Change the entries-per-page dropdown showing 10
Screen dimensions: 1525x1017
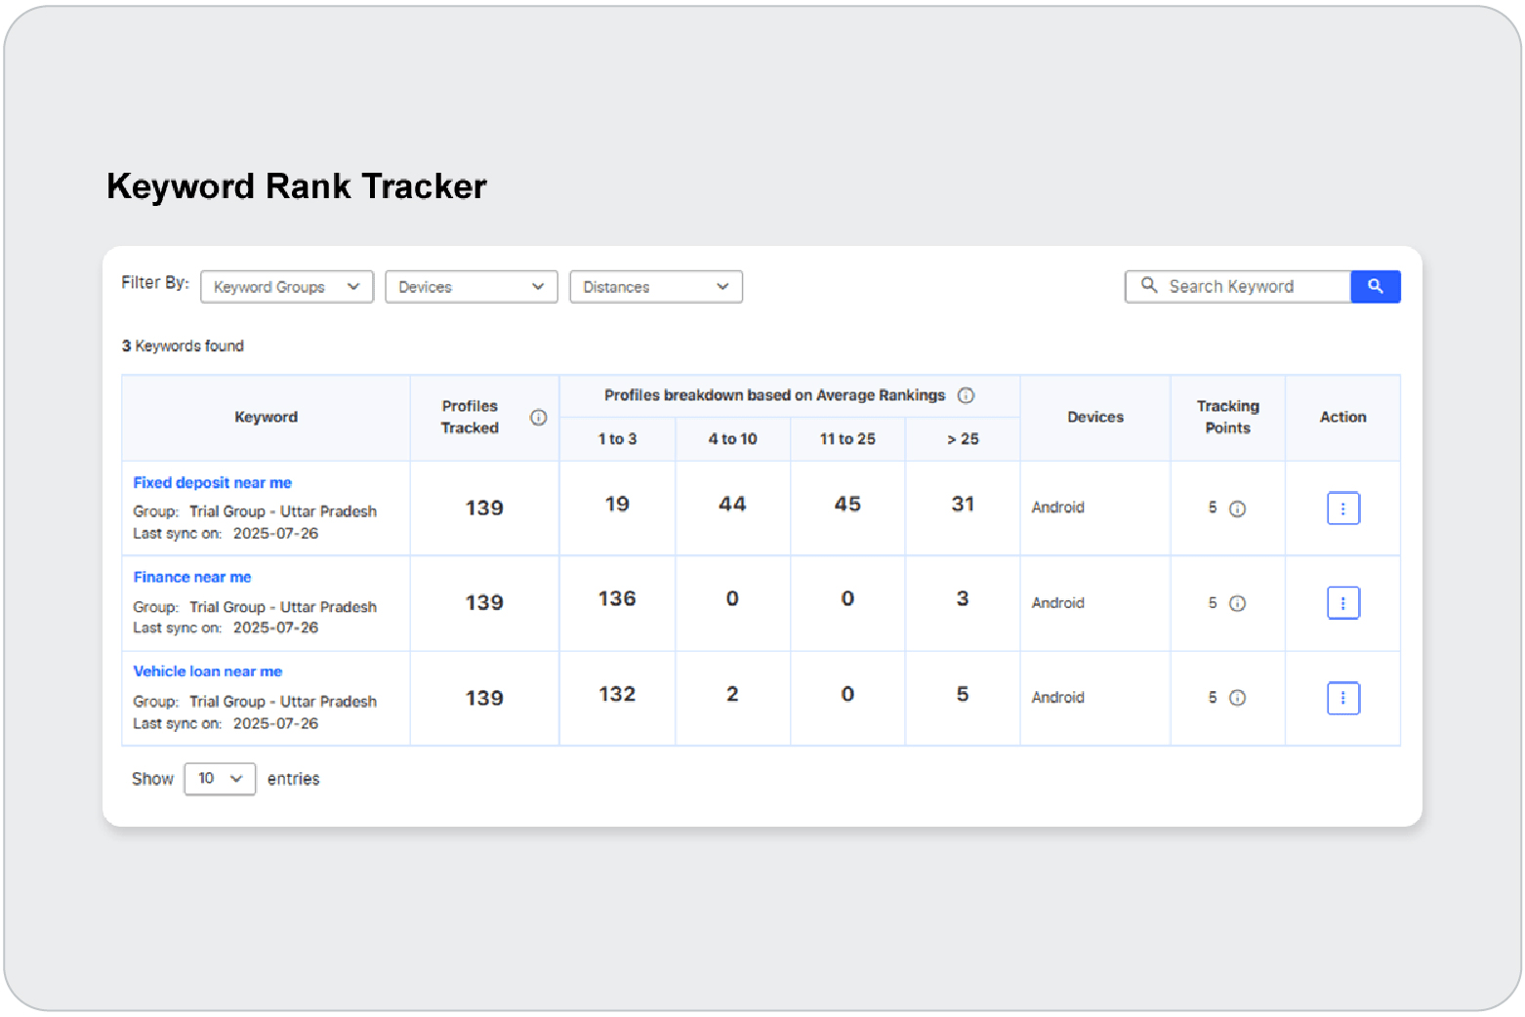(x=220, y=779)
